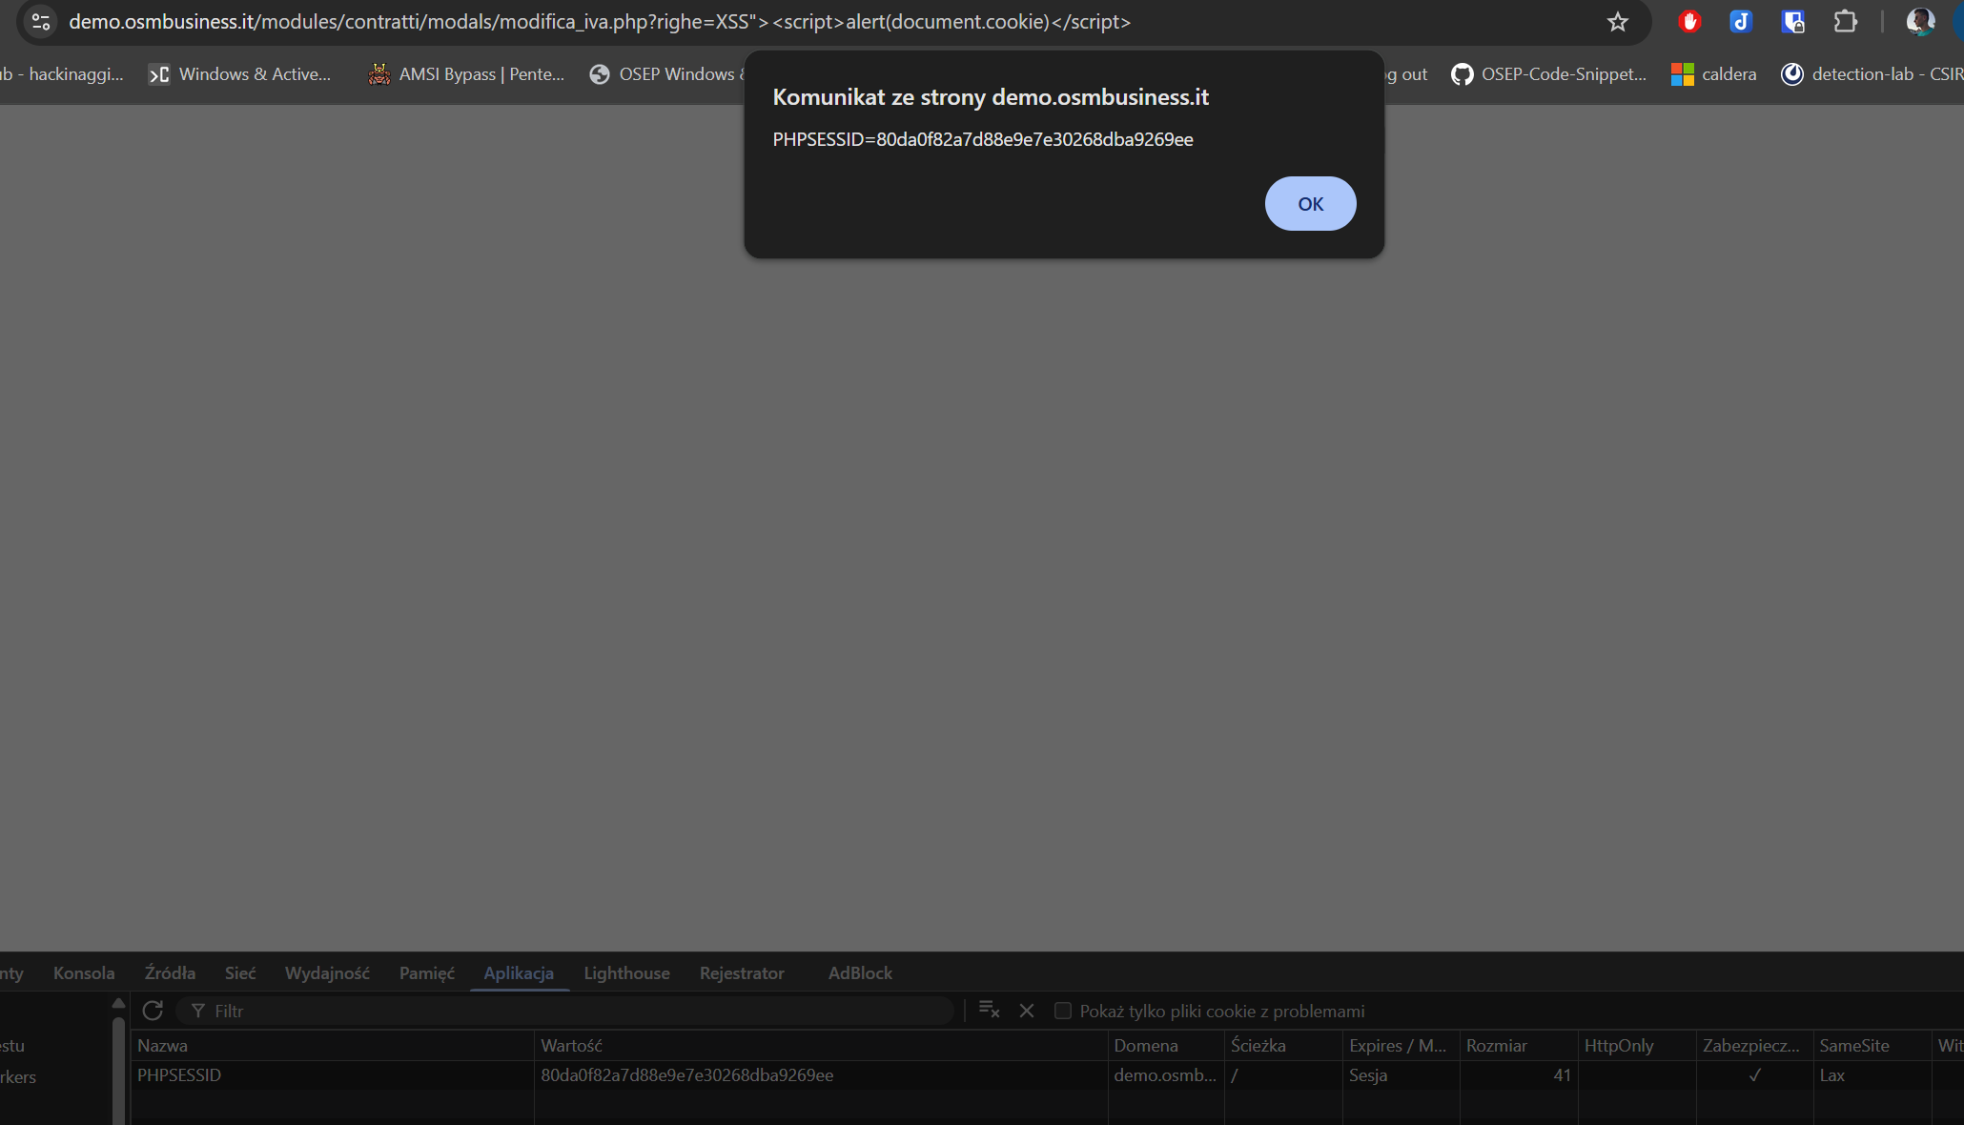
Task: Refresh cookies list with reload icon
Action: 153,1011
